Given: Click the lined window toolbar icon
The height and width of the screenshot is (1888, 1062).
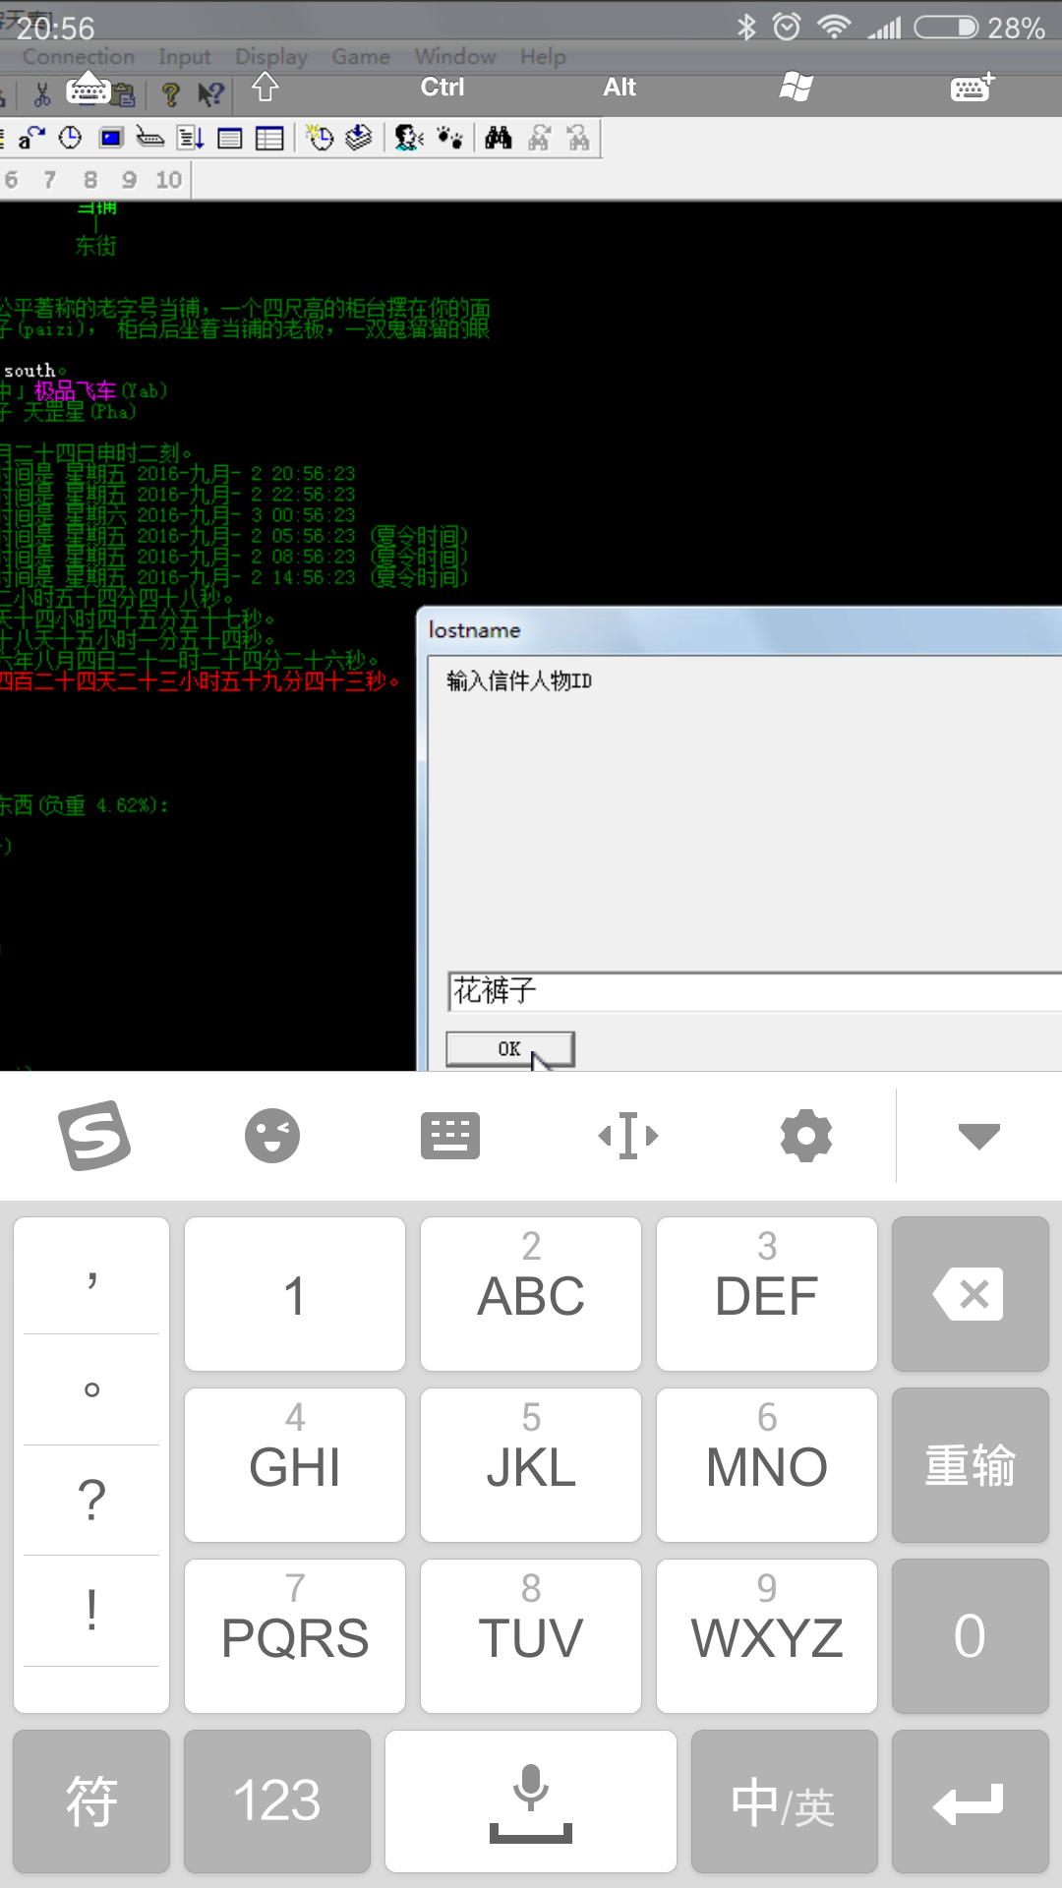Looking at the screenshot, I should 229,138.
